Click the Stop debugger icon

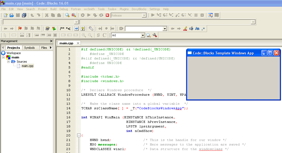click(202, 15)
